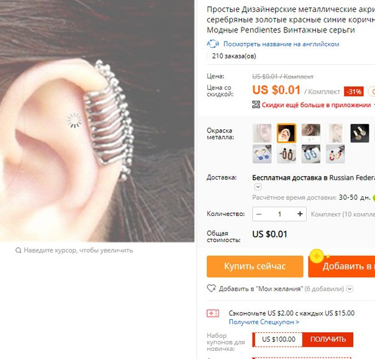375x359 pixels.
Task: Click the Купить сейчас button
Action: pyautogui.click(x=255, y=266)
